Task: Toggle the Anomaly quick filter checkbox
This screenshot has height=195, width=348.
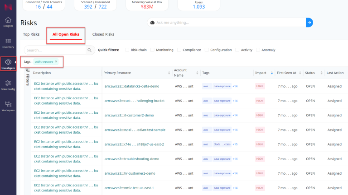Action: click(258, 50)
